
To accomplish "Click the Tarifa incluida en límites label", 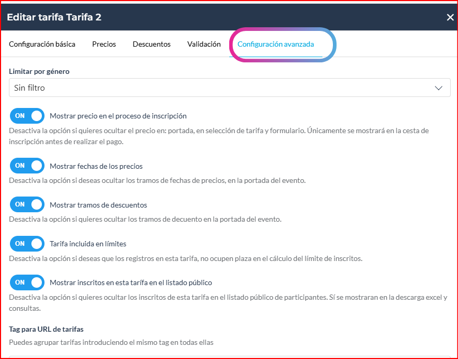I will [x=88, y=244].
